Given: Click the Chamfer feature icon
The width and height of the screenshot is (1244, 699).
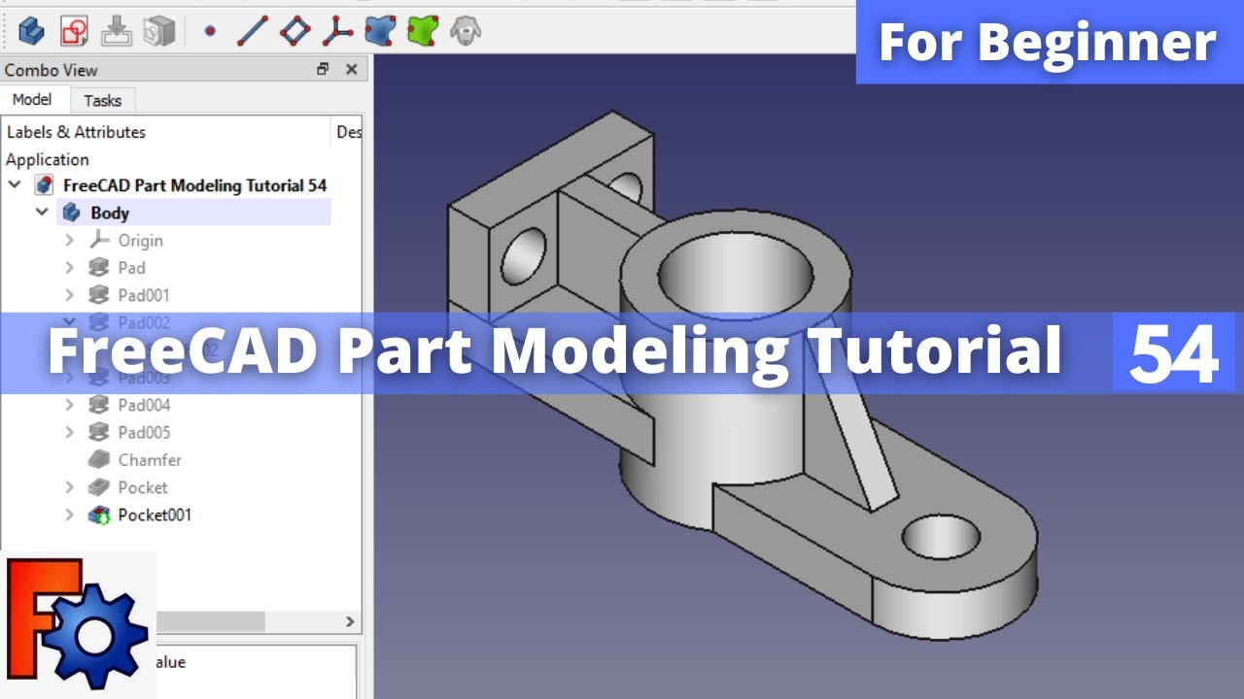Looking at the screenshot, I should [x=98, y=459].
